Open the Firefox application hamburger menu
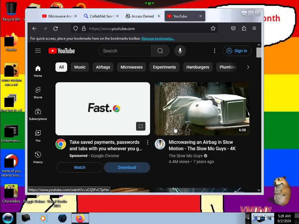Viewport: 299px width, 224px height. [x=254, y=28]
